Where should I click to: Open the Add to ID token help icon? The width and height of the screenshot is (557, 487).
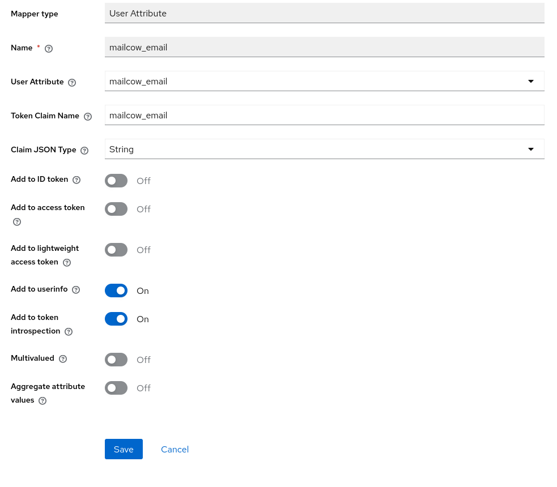[76, 180]
